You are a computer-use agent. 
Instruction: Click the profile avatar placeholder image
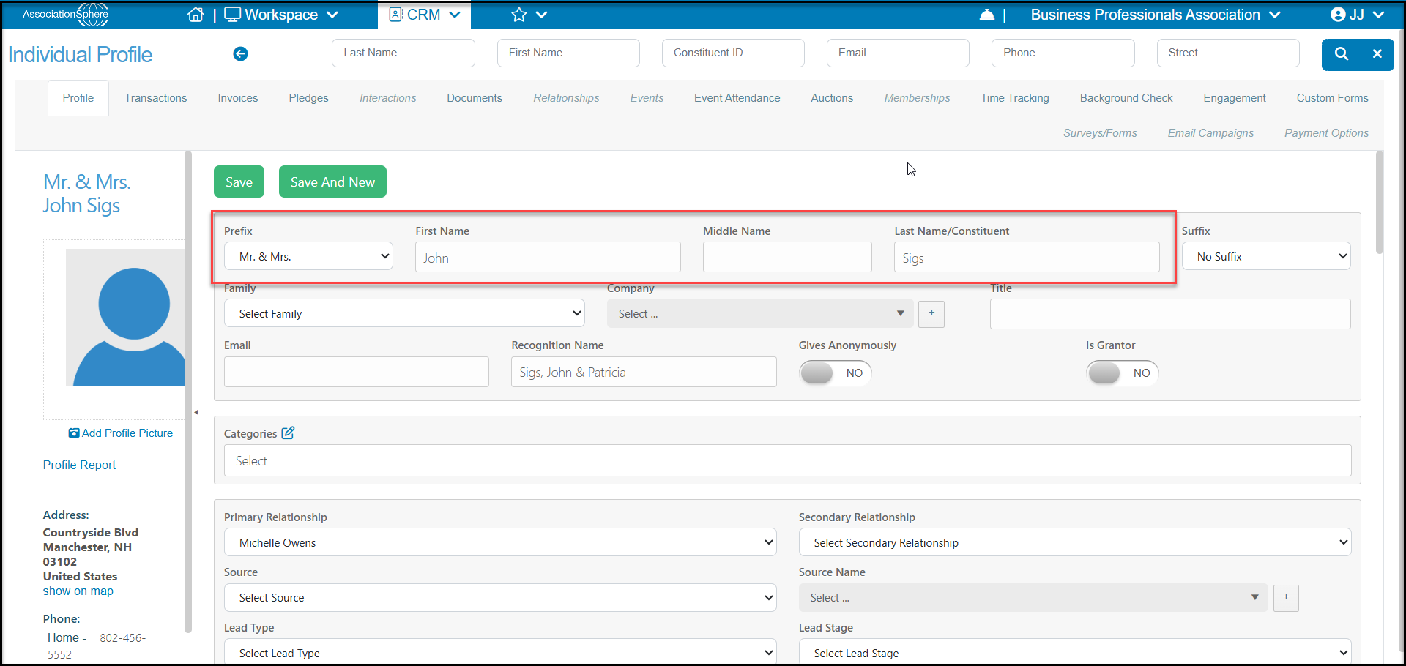pyautogui.click(x=125, y=318)
